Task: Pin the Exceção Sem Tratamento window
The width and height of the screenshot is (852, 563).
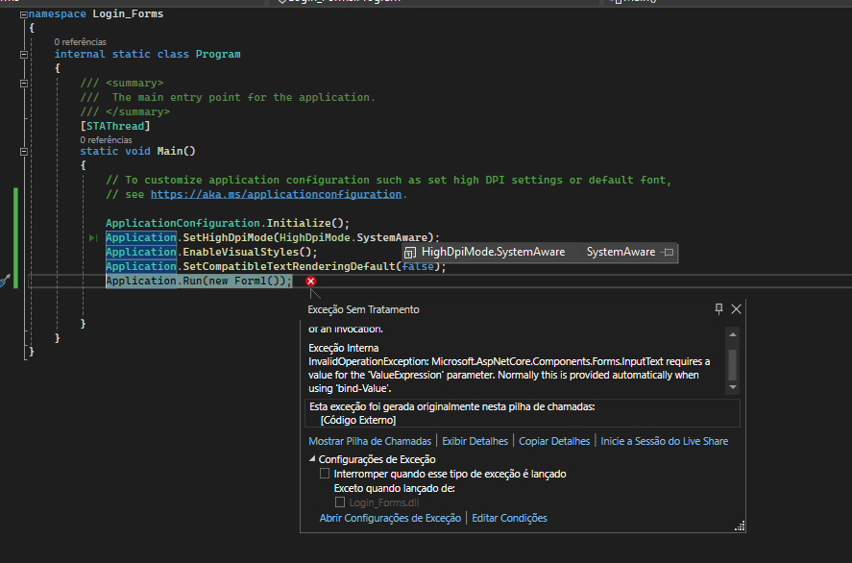Action: 718,309
